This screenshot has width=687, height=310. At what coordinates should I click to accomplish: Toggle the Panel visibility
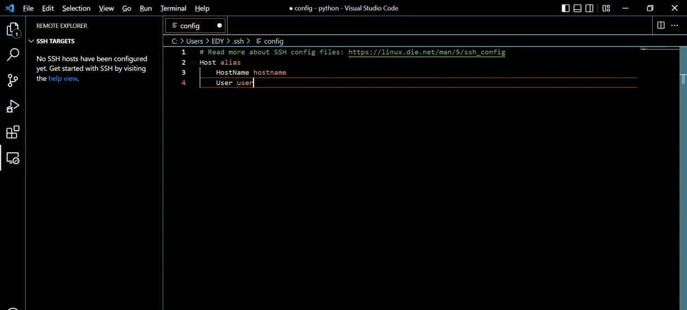coord(576,8)
